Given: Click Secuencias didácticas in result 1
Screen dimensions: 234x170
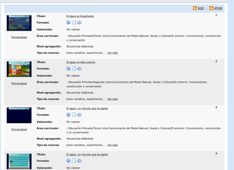Looking at the screenshot, I should tap(80, 46).
